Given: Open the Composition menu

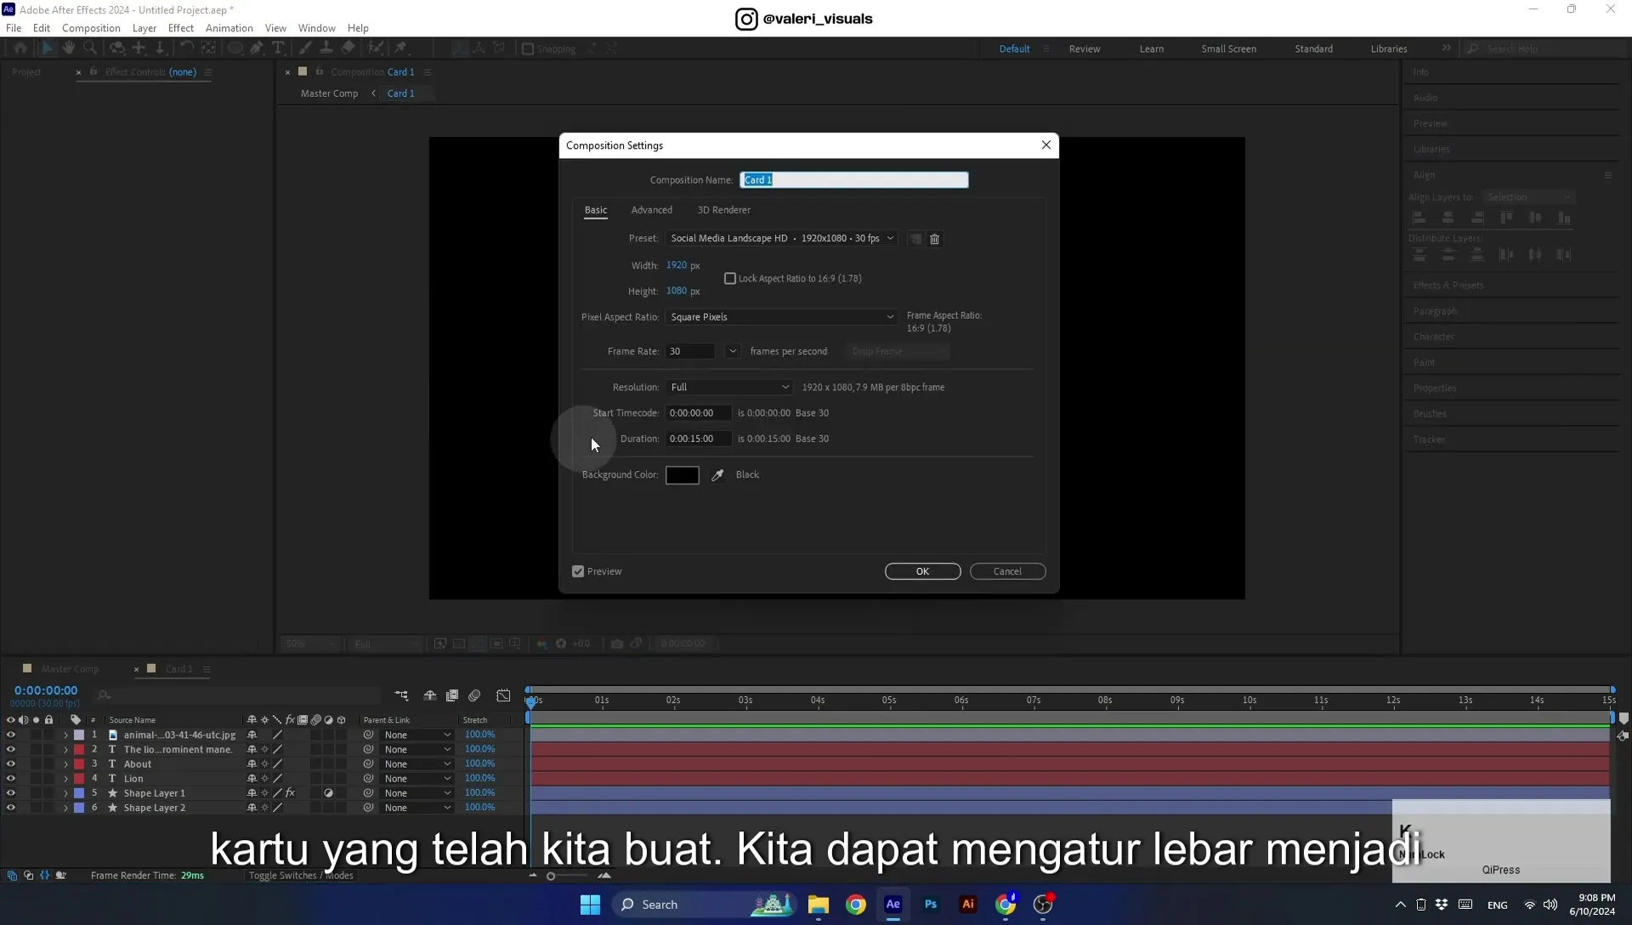Looking at the screenshot, I should tap(91, 28).
